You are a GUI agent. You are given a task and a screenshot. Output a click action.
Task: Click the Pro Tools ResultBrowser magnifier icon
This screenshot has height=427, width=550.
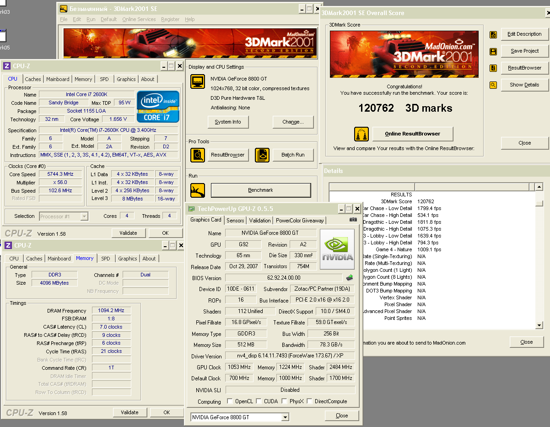pyautogui.click(x=198, y=155)
